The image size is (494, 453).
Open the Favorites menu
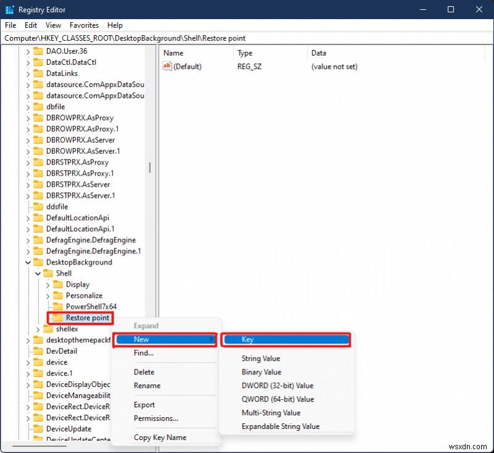pos(84,25)
